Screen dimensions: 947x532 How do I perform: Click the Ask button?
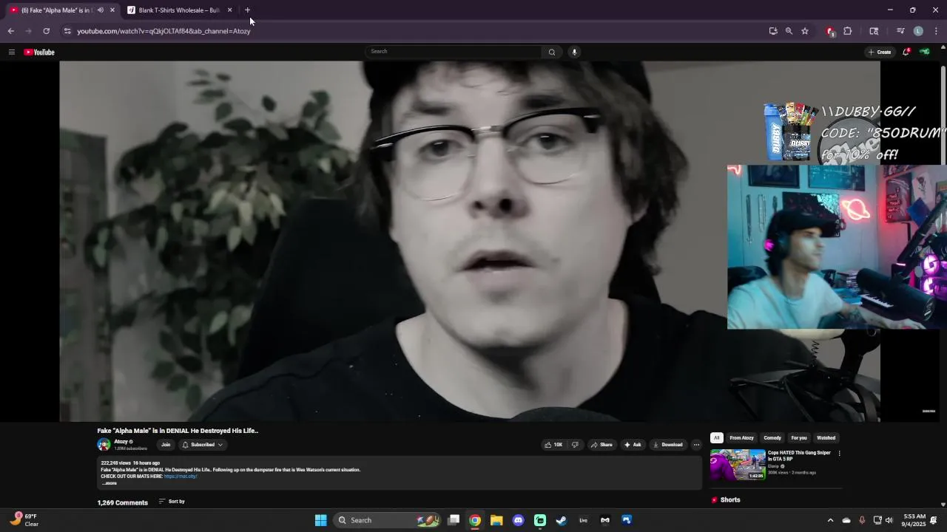point(633,445)
